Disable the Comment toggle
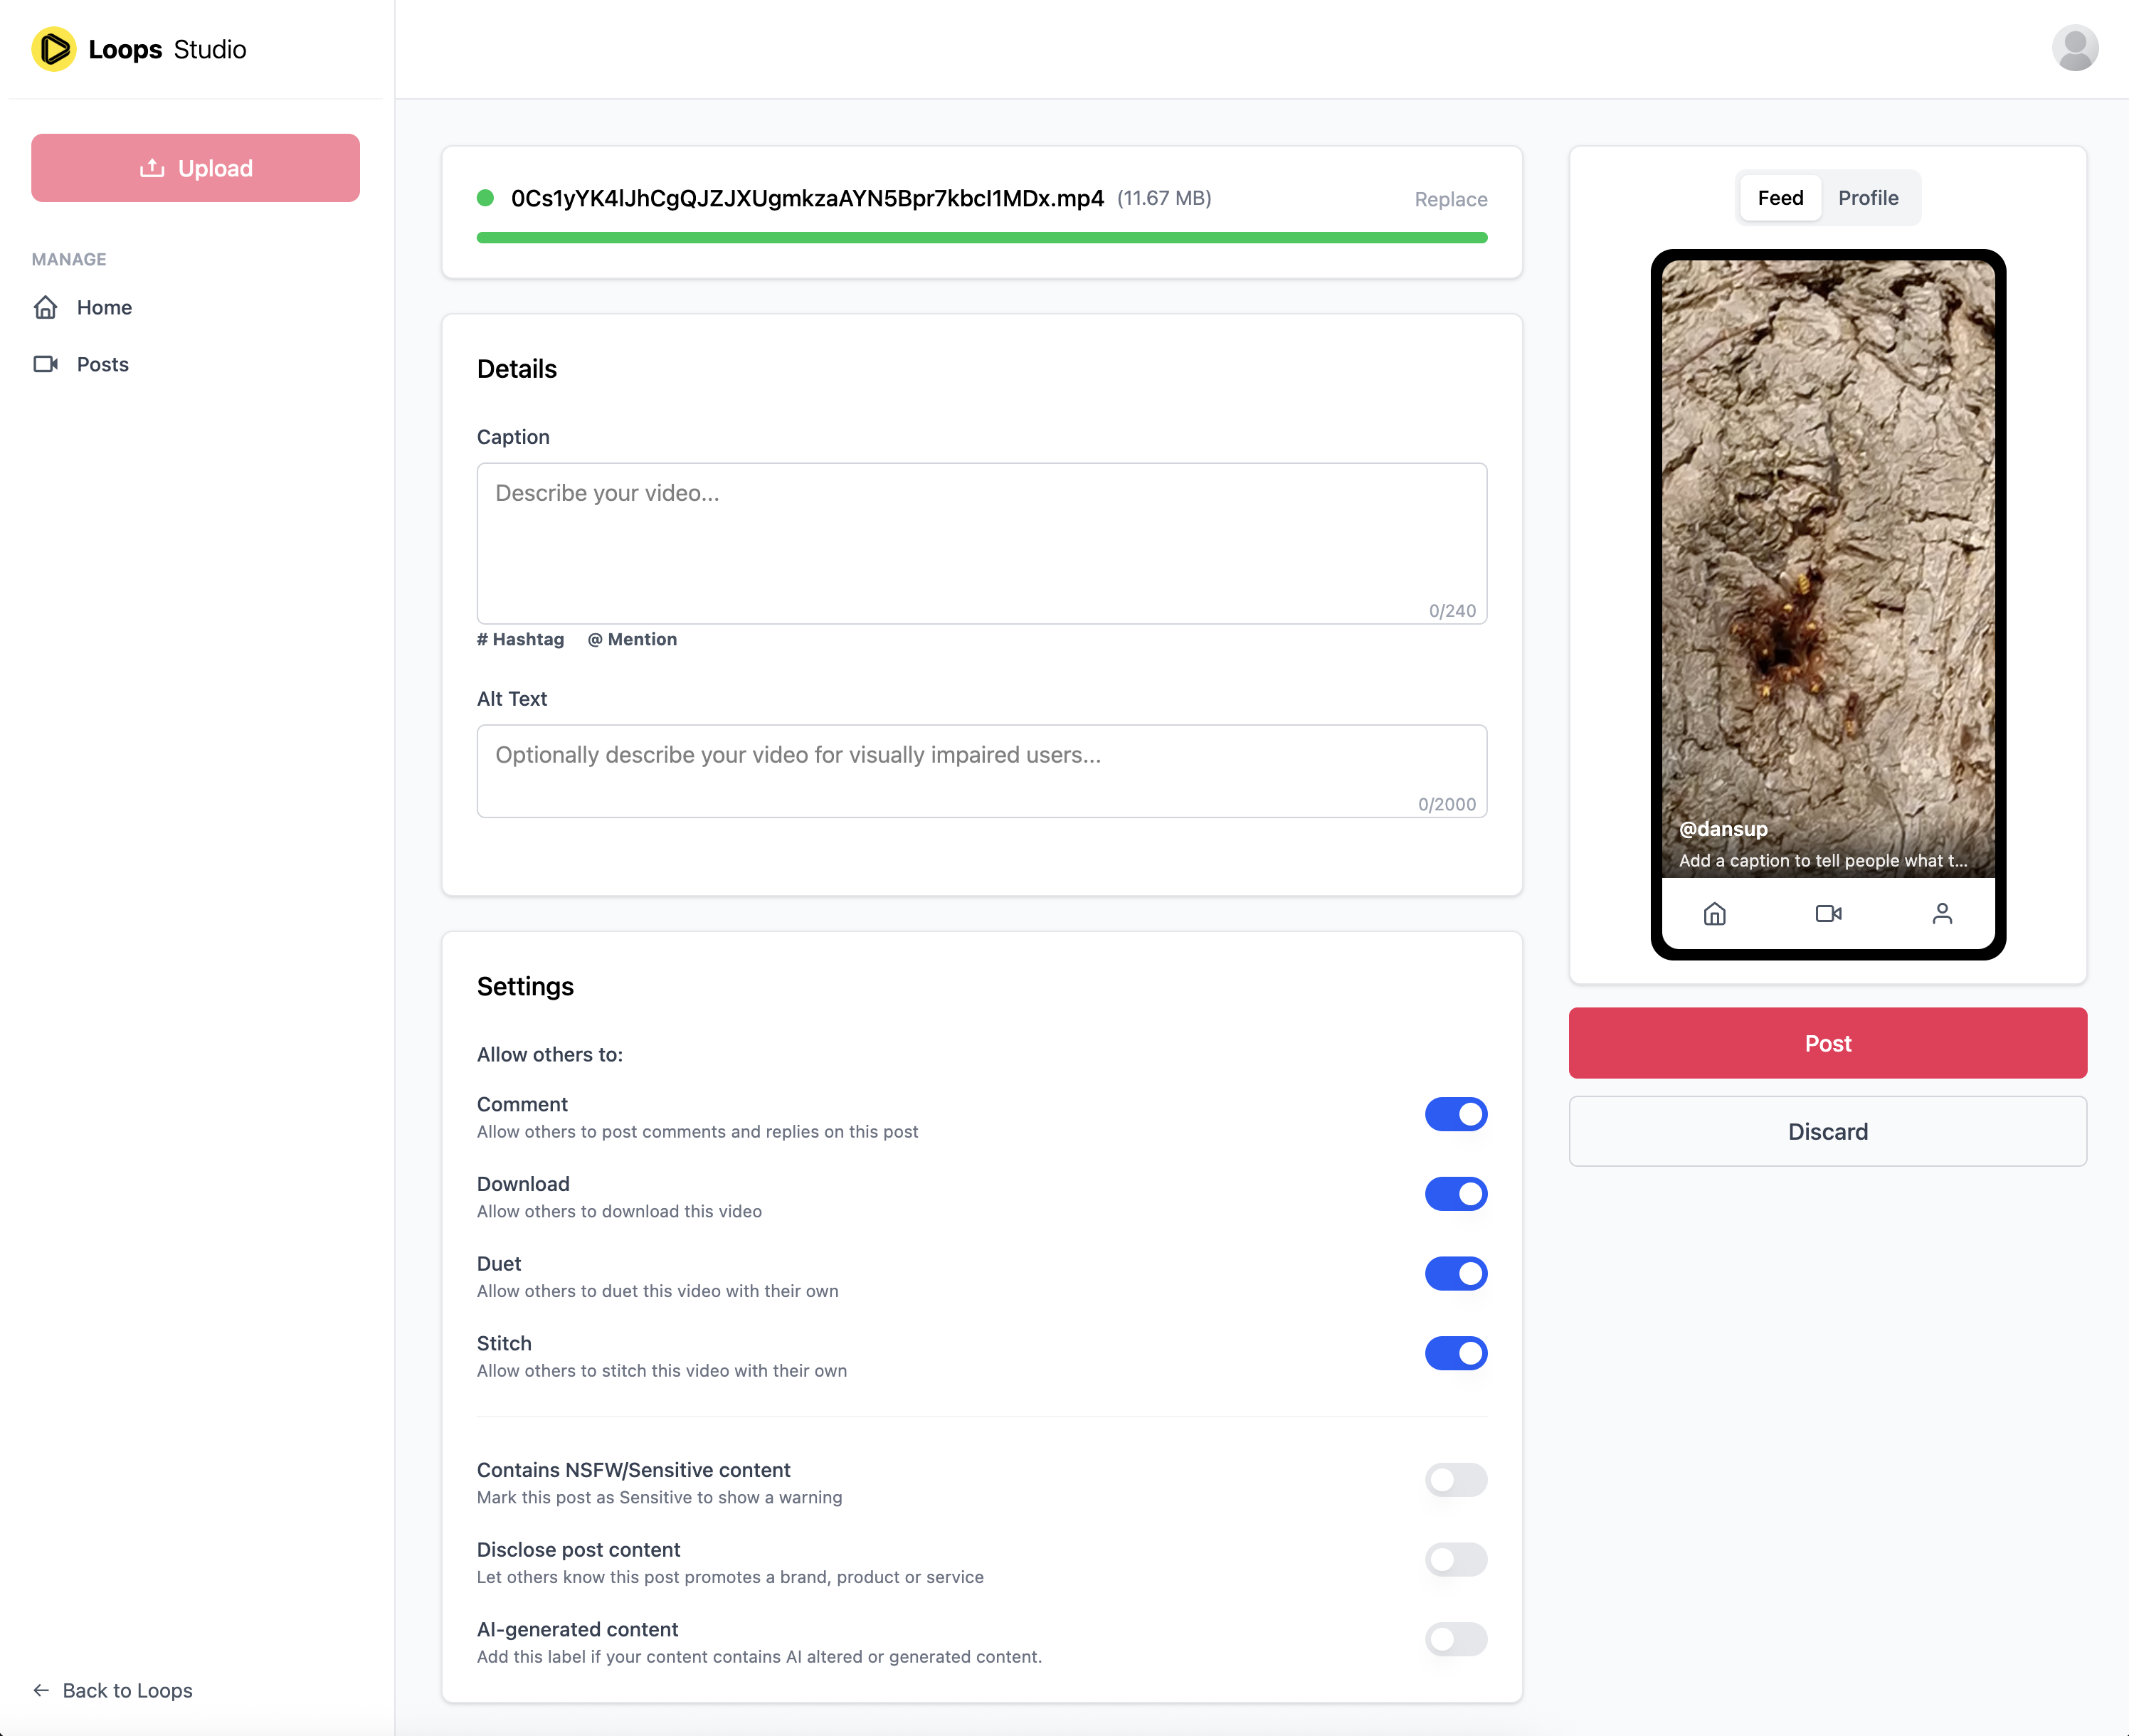Screen dimensions: 2129x1736 click(x=1455, y=1114)
